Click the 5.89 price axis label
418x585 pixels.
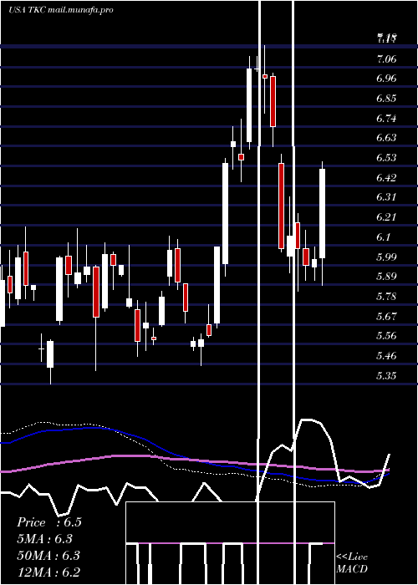coord(386,277)
